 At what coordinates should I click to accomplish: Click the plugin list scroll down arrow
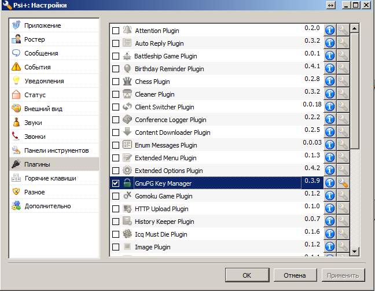tap(354, 251)
